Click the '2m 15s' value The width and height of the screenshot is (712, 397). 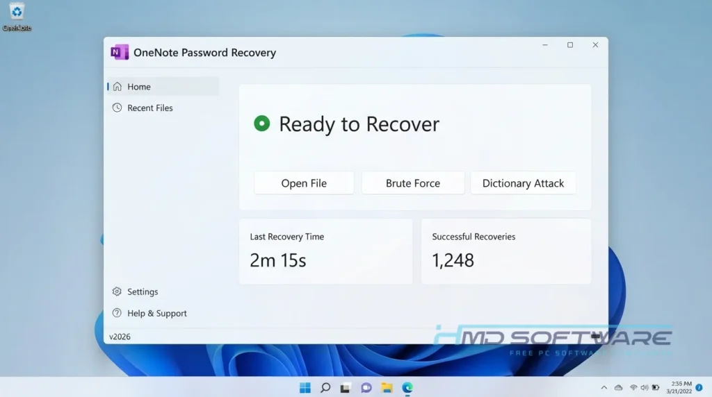pos(278,260)
